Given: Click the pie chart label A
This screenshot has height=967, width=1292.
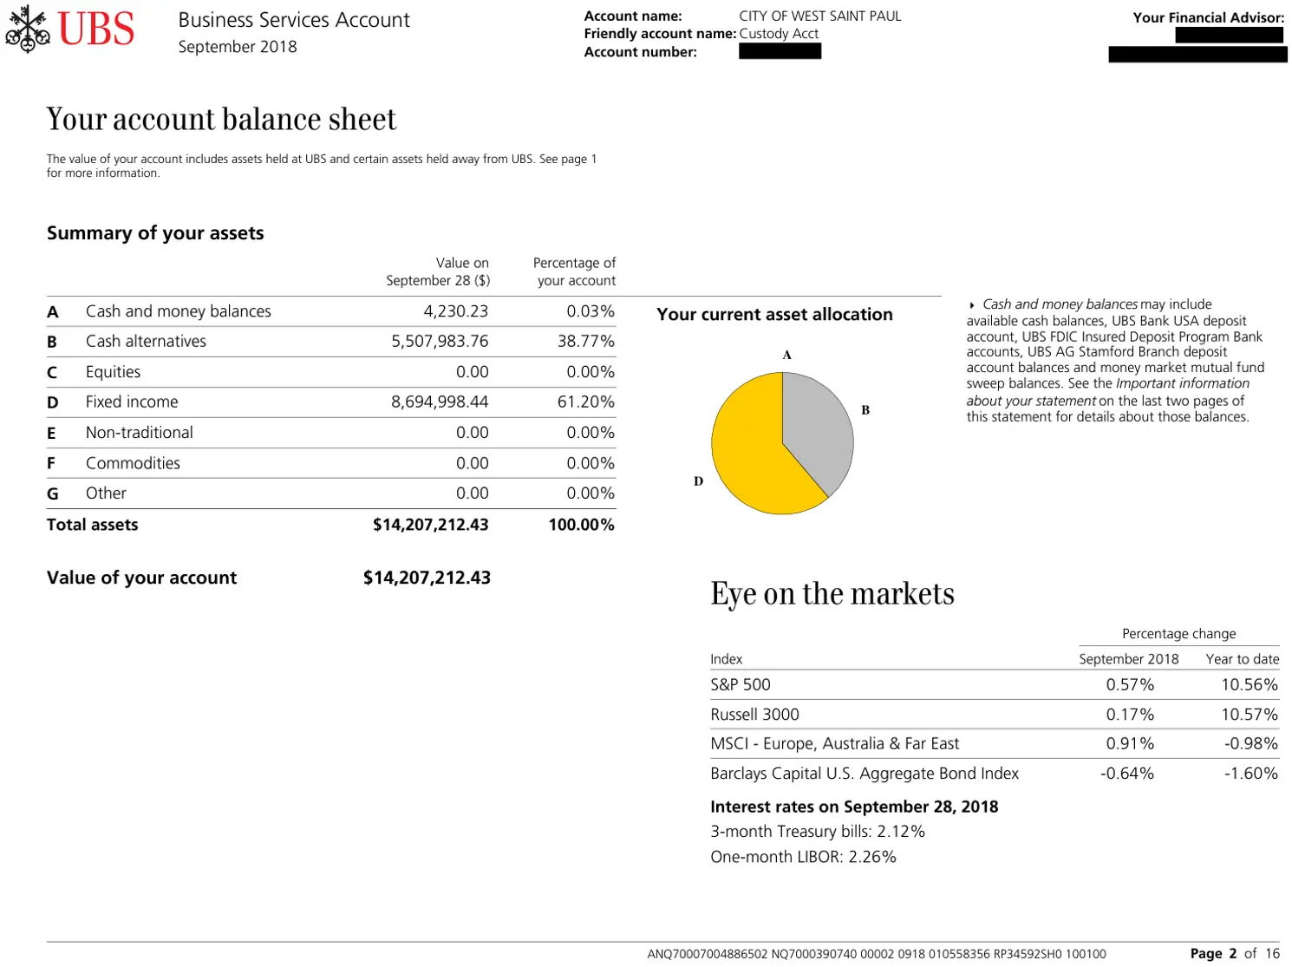Looking at the screenshot, I should coord(786,355).
